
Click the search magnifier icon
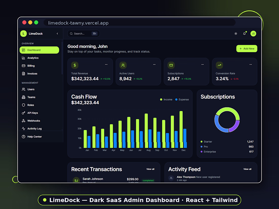pos(71,34)
